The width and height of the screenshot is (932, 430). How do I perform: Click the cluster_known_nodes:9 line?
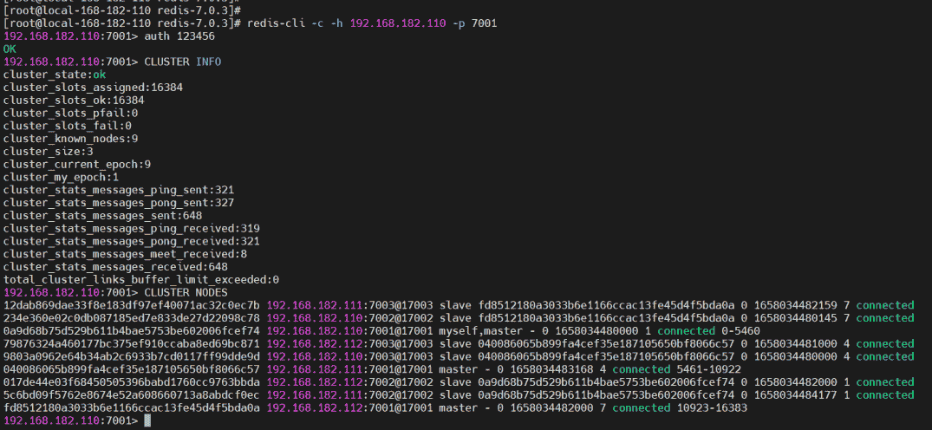70,139
